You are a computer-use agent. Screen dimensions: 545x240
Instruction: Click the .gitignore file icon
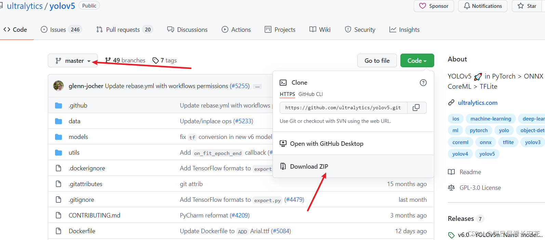pos(58,200)
